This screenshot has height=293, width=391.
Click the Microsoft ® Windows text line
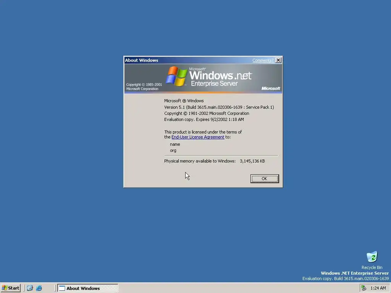[x=184, y=101]
